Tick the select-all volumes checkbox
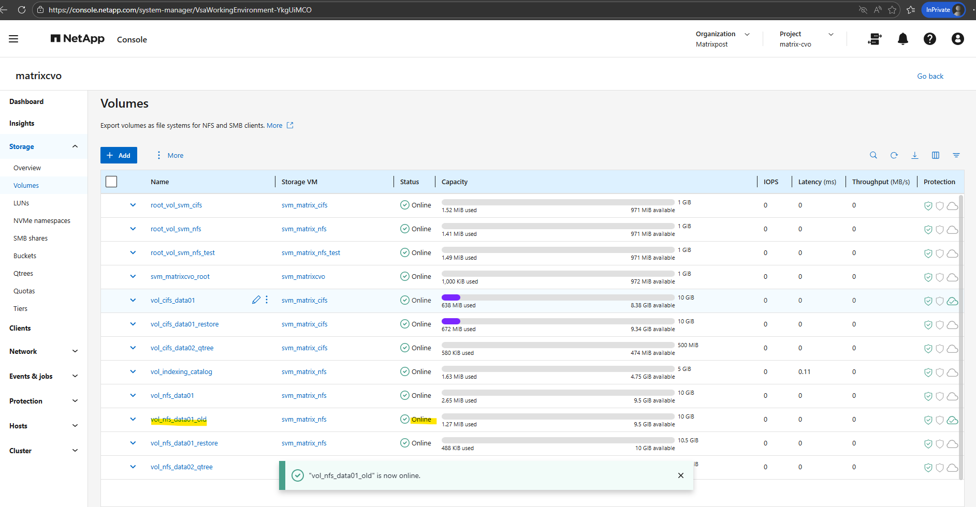The image size is (976, 507). [x=111, y=182]
